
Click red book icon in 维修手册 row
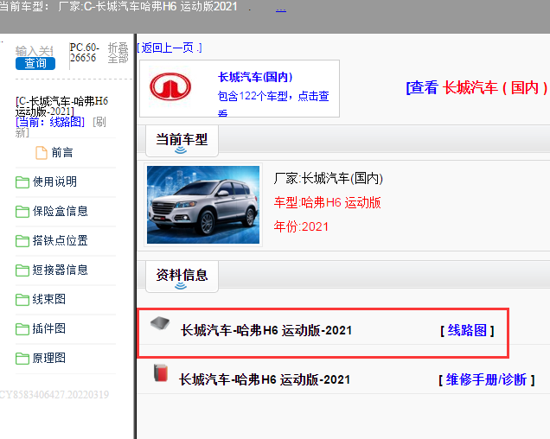[x=161, y=372]
